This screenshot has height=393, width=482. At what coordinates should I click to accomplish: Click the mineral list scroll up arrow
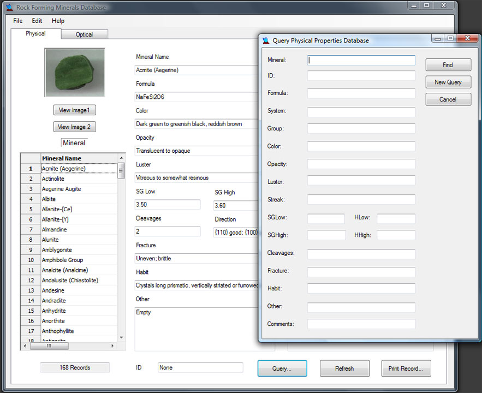click(121, 158)
